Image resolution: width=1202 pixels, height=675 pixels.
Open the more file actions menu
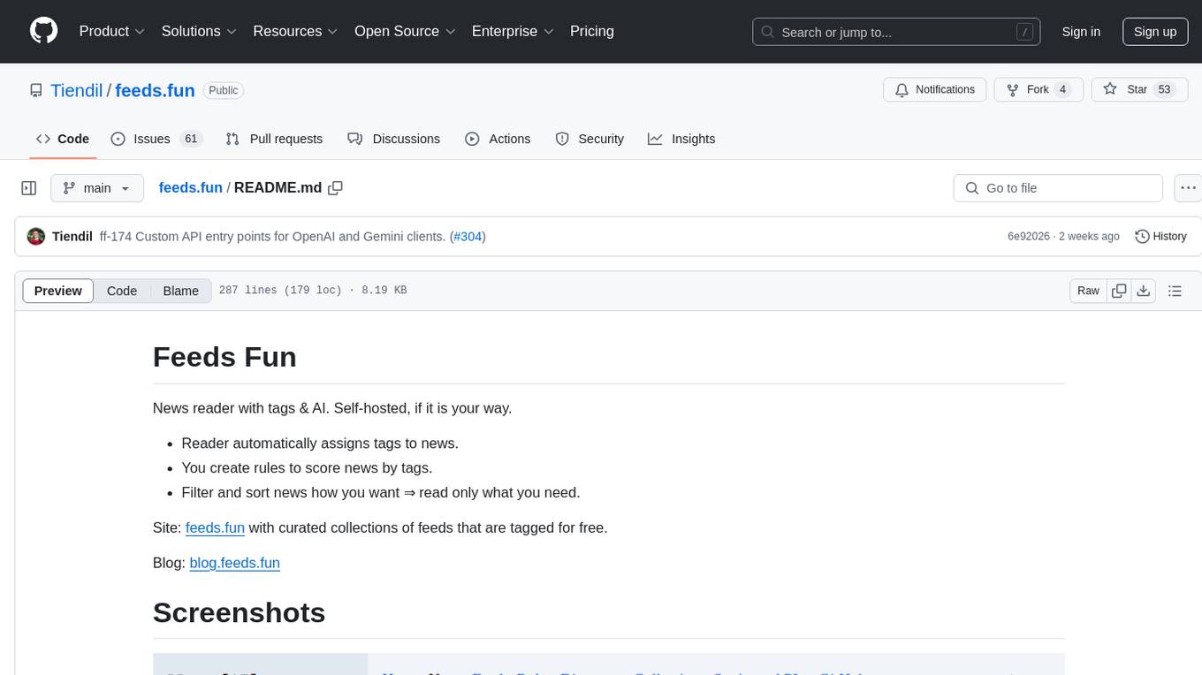coord(1189,188)
